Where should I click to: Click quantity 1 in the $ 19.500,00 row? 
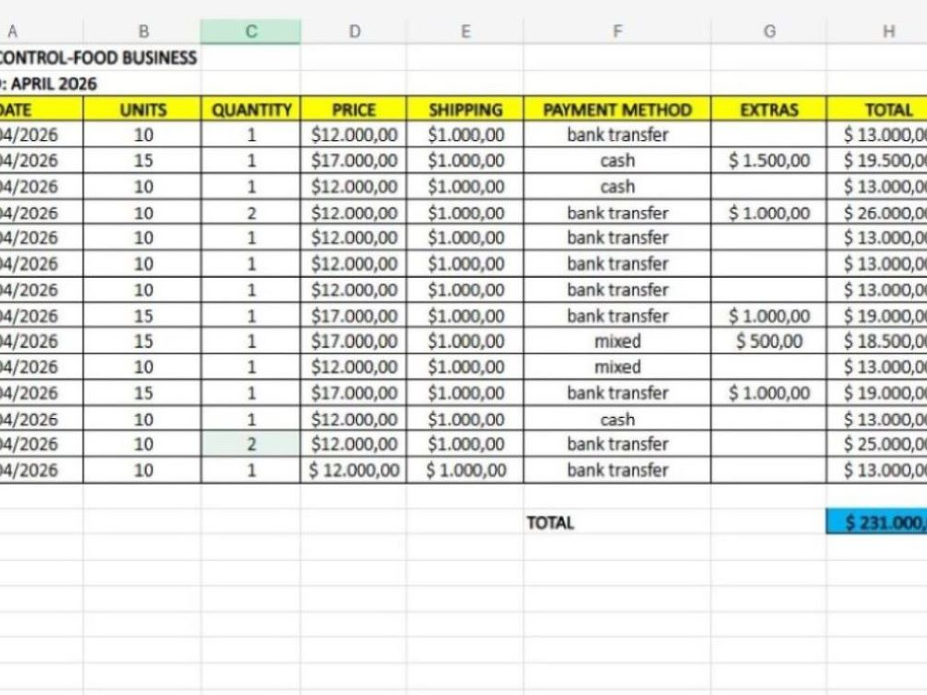coord(250,160)
